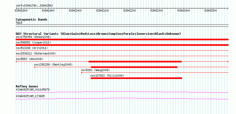Open variant nsv327822 (Mills2006) label
The image size is (236, 114).
pyautogui.click(x=107, y=76)
